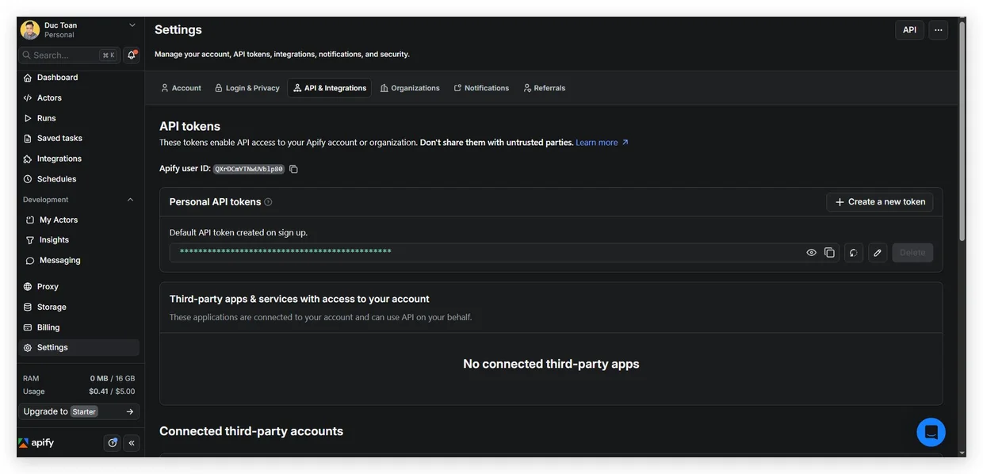Click the user ID code QXrDCmYTNwUVblp80
The height and width of the screenshot is (474, 983).
249,169
